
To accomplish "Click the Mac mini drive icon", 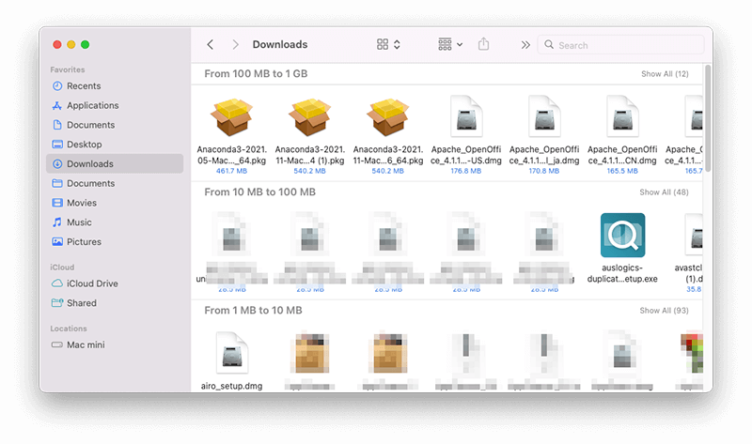I will 57,344.
